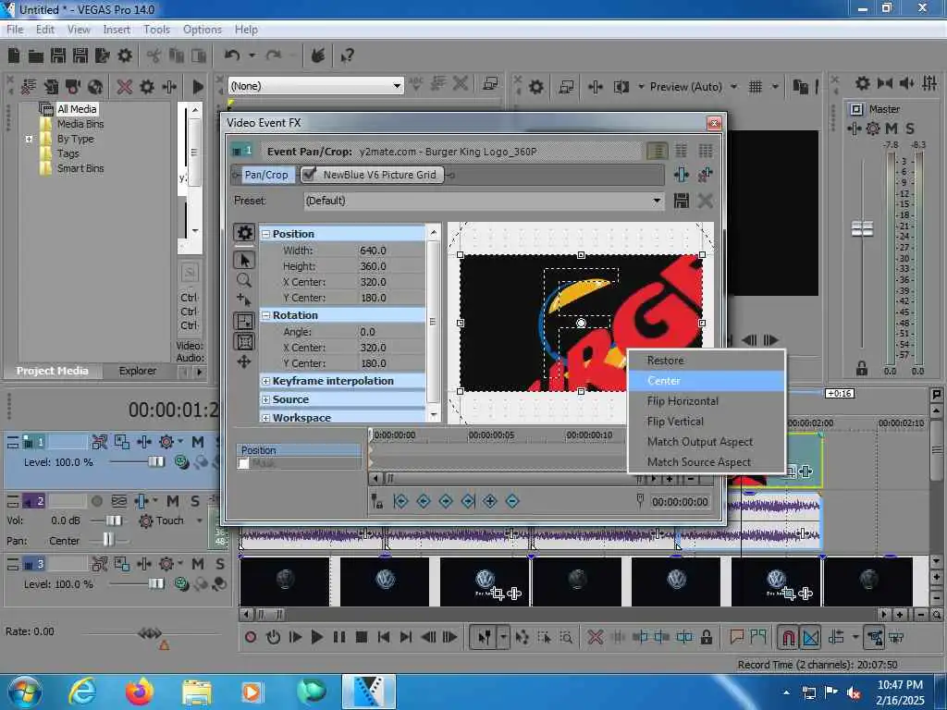This screenshot has width=947, height=710.
Task: Choose Center from the context menu
Action: coord(706,380)
